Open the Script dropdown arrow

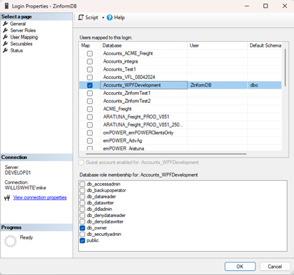click(103, 17)
